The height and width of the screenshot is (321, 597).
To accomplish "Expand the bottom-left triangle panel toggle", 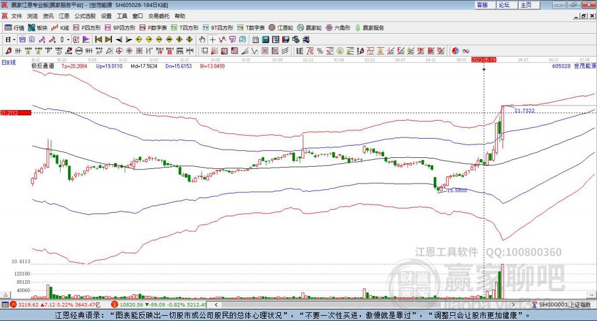I will (5, 295).
